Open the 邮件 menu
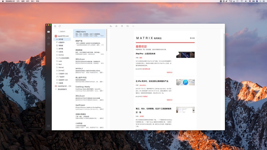The height and width of the screenshot is (150, 267). pyautogui.click(x=28, y=1)
